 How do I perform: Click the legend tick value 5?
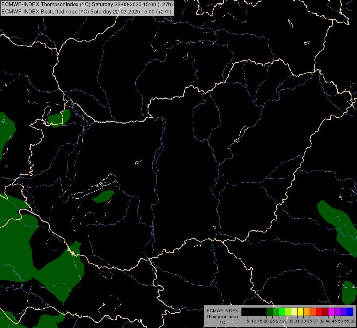(248, 321)
